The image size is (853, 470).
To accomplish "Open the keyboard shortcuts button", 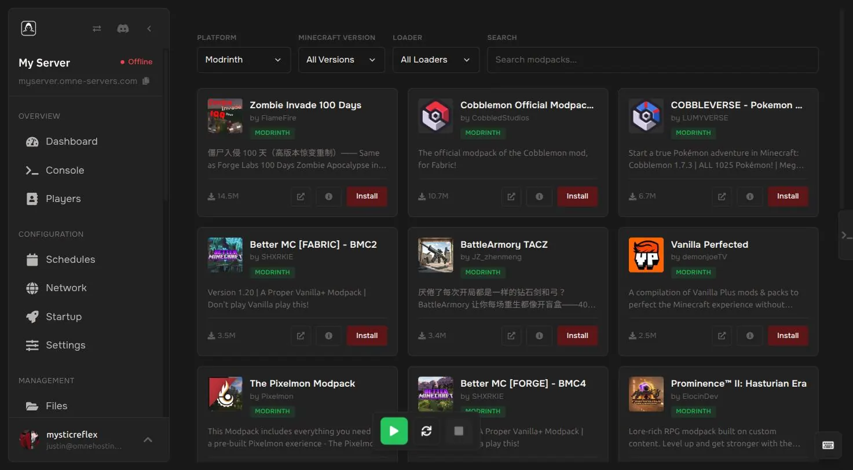I will [828, 445].
